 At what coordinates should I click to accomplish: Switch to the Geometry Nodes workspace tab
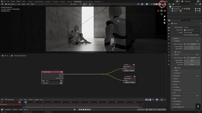click(88, 2)
